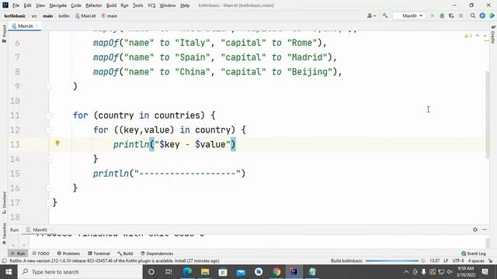
Task: Open Search Everywhere magnifier icon
Action: pos(473,15)
